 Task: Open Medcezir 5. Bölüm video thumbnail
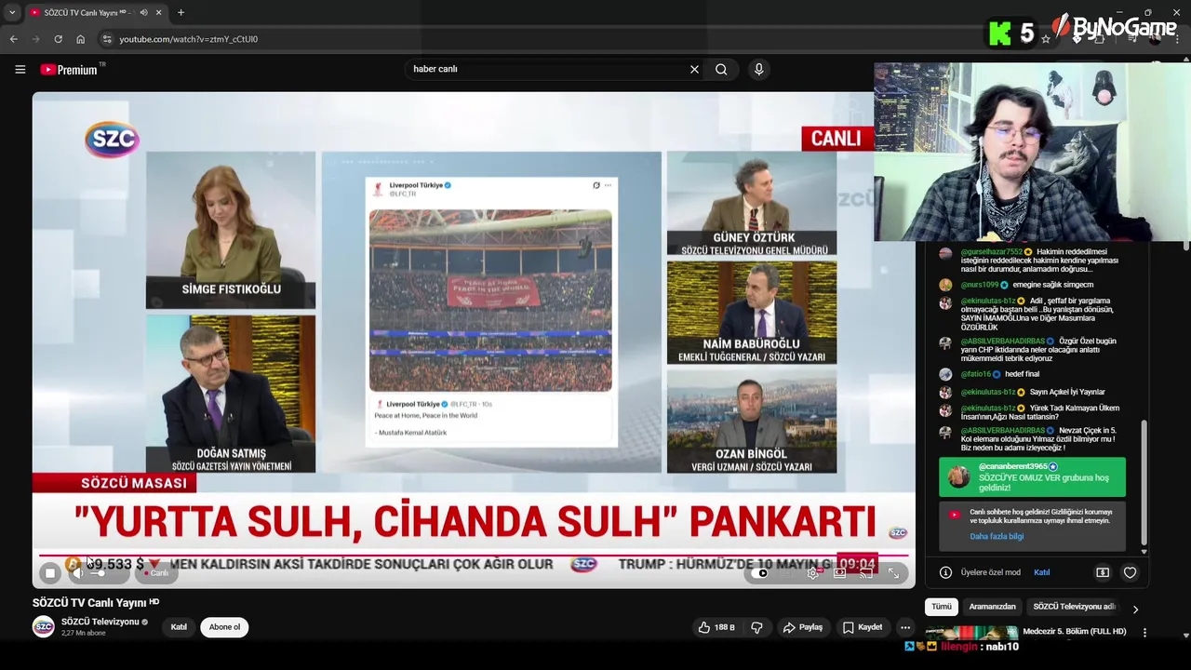pos(971,632)
